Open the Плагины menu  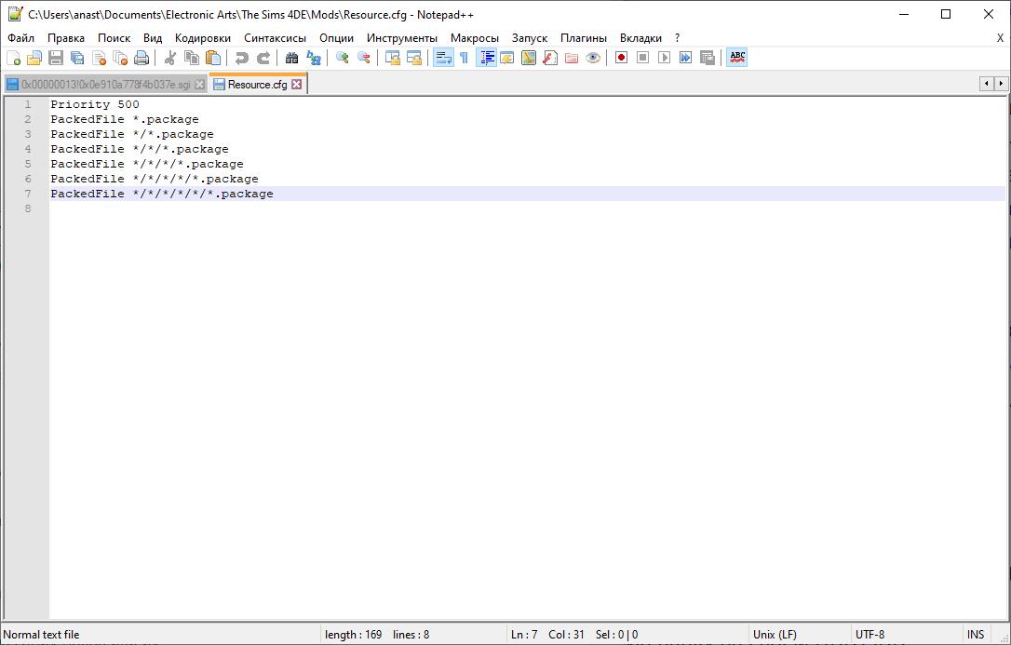point(583,38)
